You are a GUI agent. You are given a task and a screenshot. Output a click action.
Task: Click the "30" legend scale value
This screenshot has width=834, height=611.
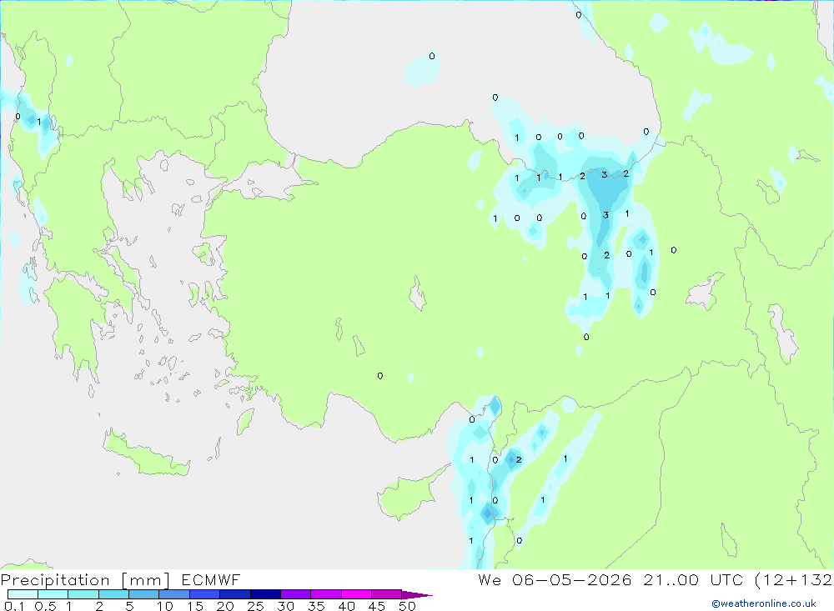[x=285, y=606]
